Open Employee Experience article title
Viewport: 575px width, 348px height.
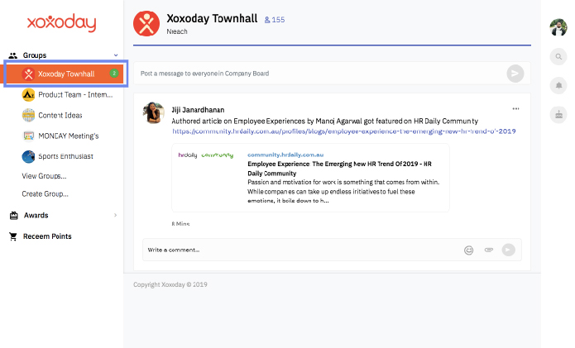coord(339,169)
